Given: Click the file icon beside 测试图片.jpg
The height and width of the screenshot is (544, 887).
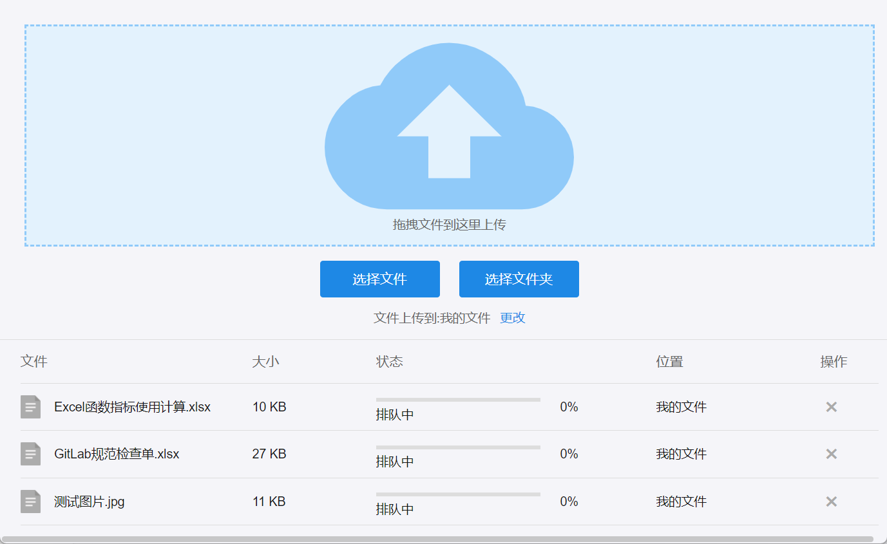Looking at the screenshot, I should [30, 502].
